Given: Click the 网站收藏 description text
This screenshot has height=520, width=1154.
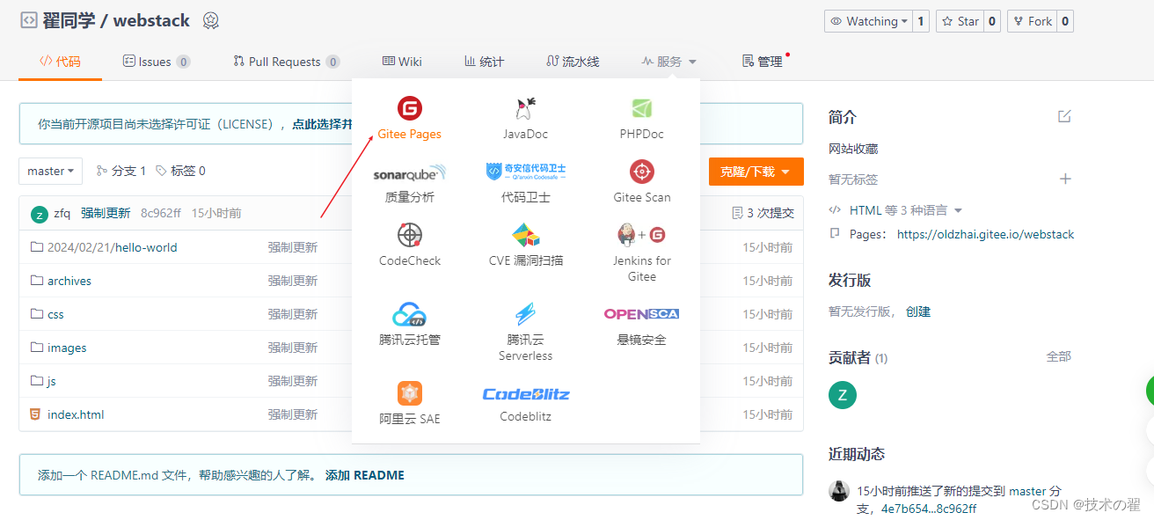Looking at the screenshot, I should [x=853, y=149].
